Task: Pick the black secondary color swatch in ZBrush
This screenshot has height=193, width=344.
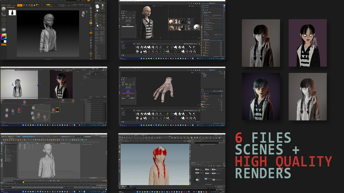Action: [2, 41]
